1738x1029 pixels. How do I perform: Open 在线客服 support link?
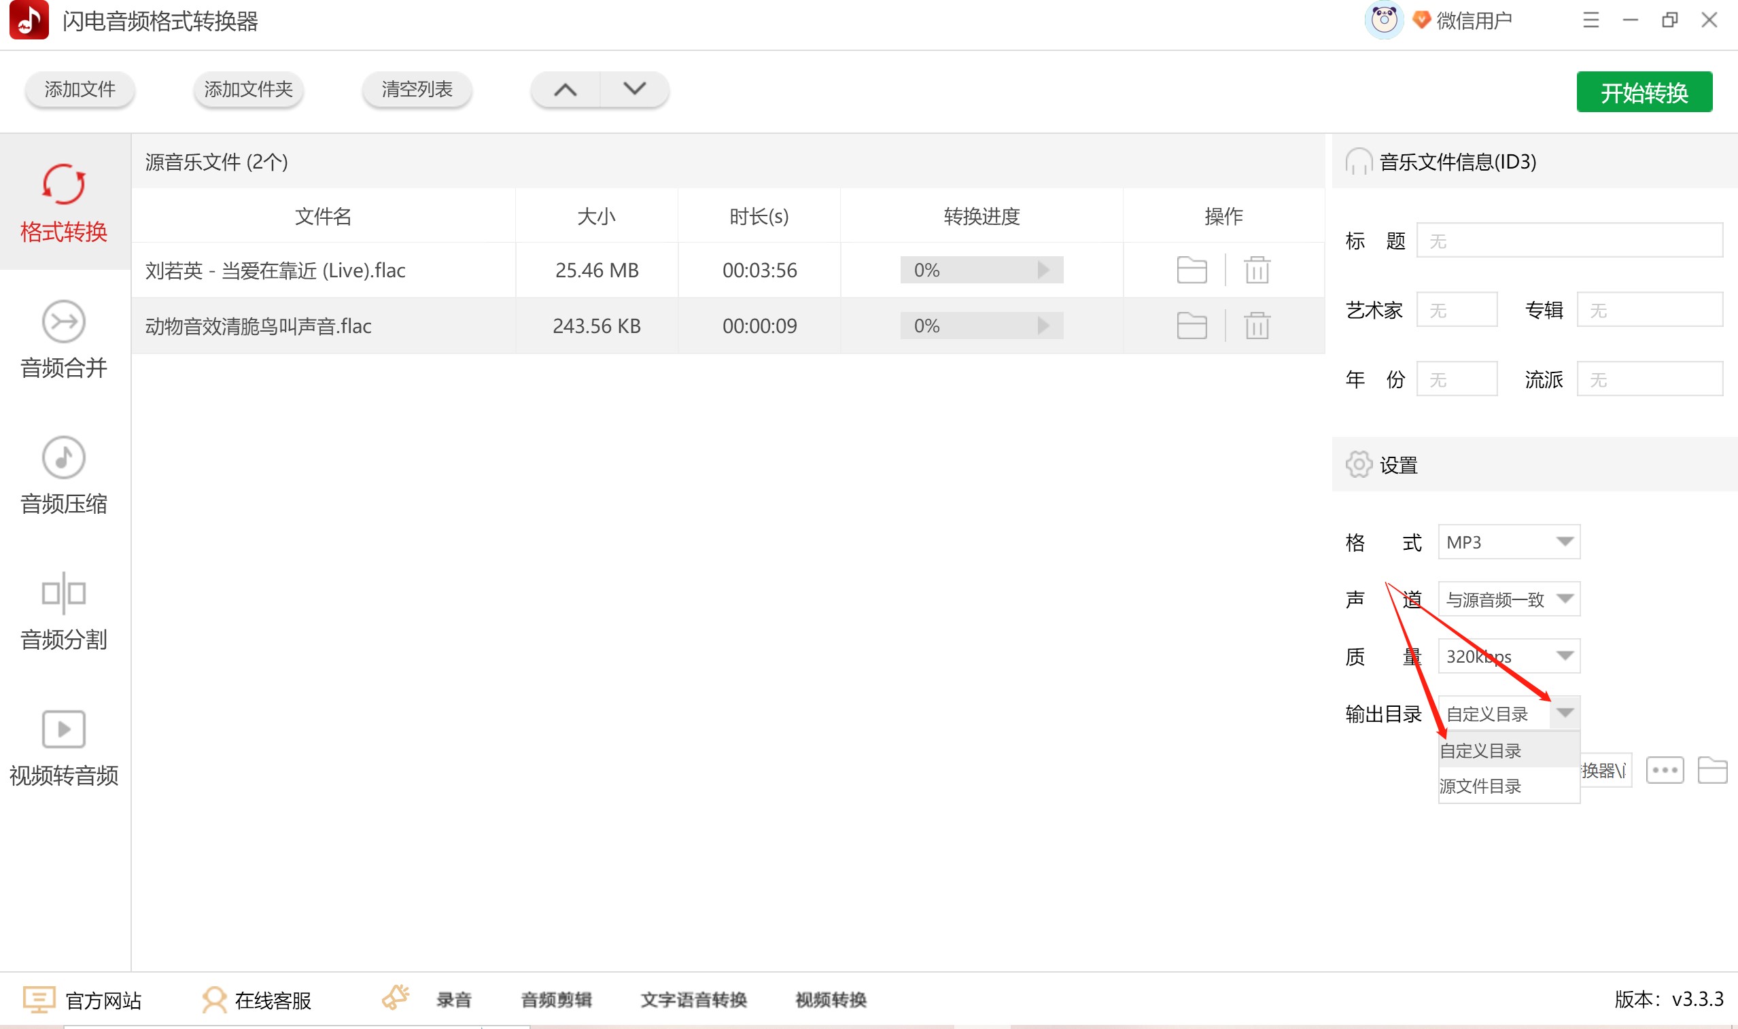pos(256,1000)
